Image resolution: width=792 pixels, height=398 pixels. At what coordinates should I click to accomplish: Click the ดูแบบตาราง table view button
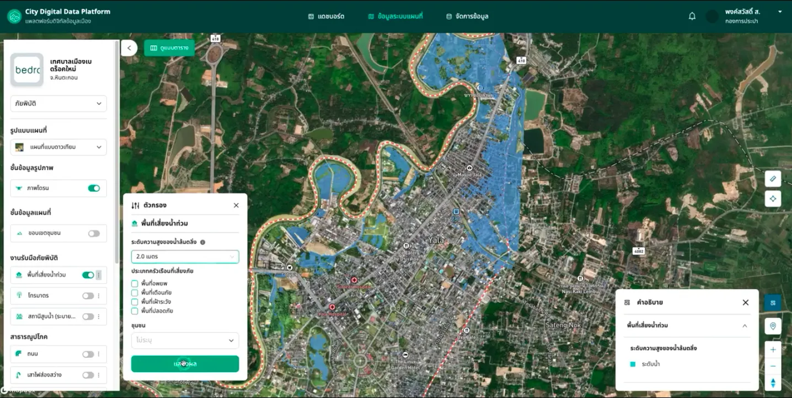[169, 48]
